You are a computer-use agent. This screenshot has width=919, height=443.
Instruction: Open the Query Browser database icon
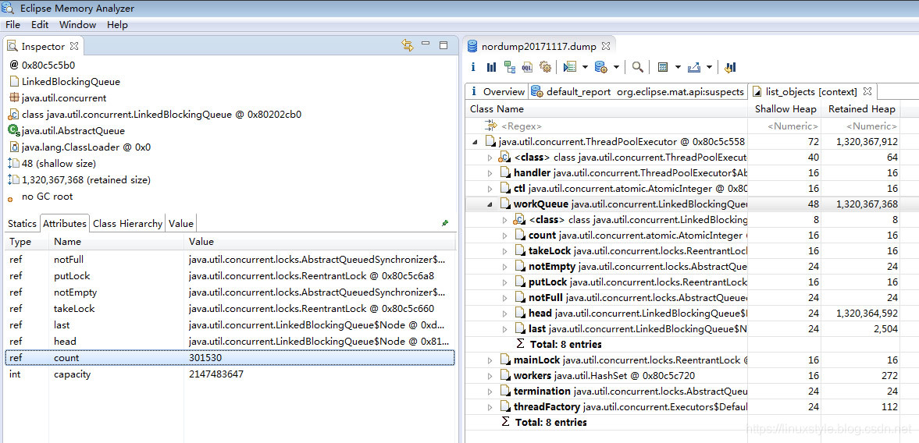click(x=600, y=67)
